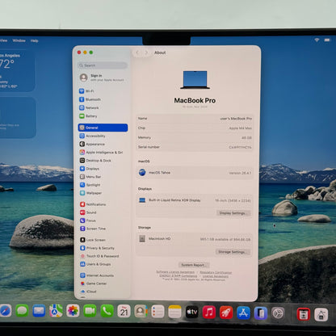Click the Built-in Liquid Retina XDR Display row
The width and height of the screenshot is (336, 336).
click(195, 200)
